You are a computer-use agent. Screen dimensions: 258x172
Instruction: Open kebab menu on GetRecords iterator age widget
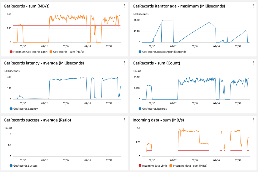click(x=253, y=6)
